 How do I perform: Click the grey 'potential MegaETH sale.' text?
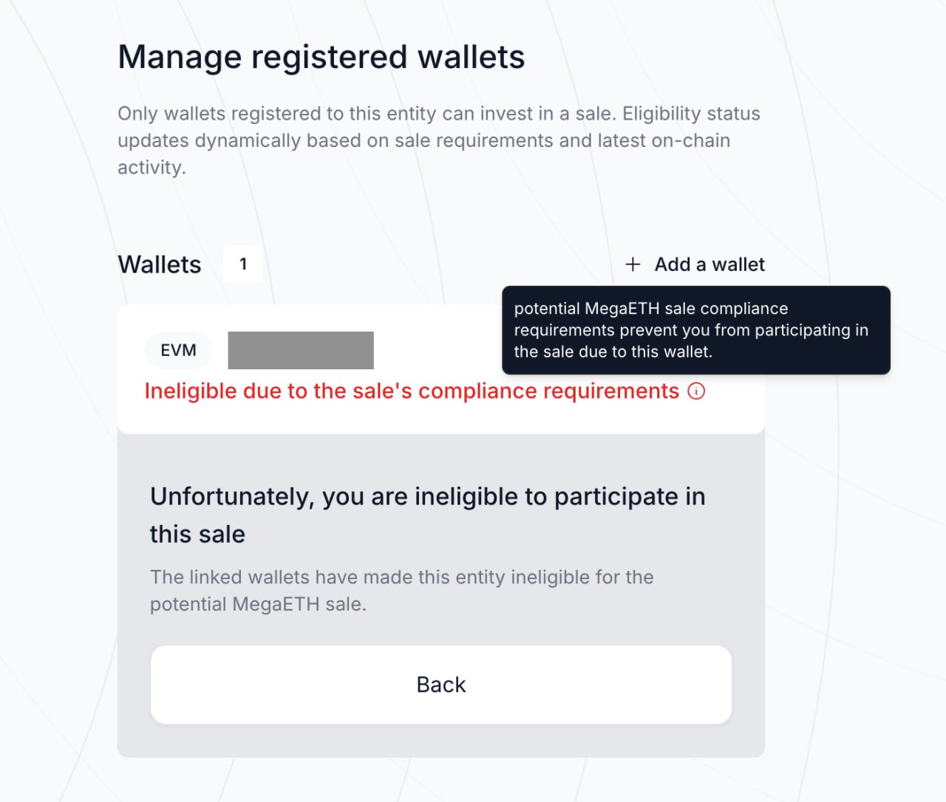click(x=258, y=604)
